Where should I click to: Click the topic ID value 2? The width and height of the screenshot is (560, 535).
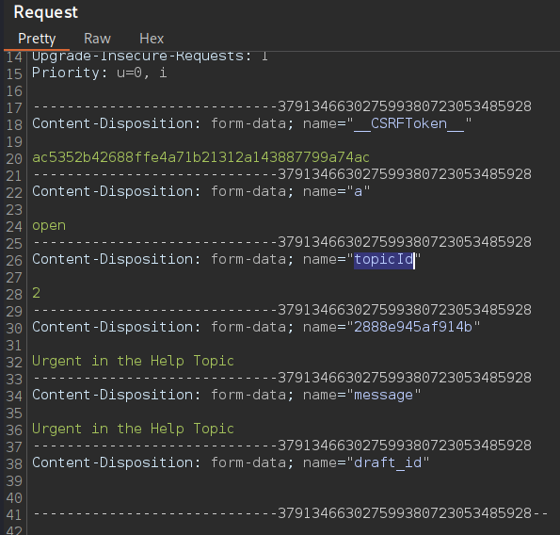[36, 293]
